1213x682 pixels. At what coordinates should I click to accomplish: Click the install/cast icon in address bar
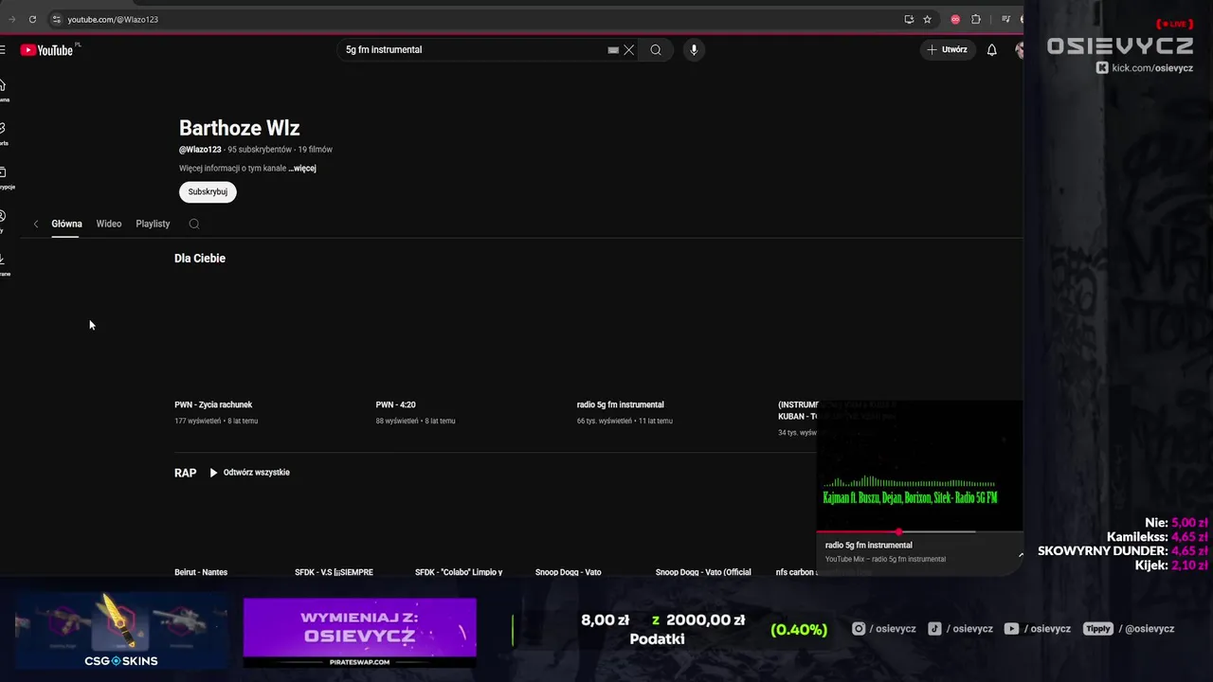pyautogui.click(x=909, y=19)
